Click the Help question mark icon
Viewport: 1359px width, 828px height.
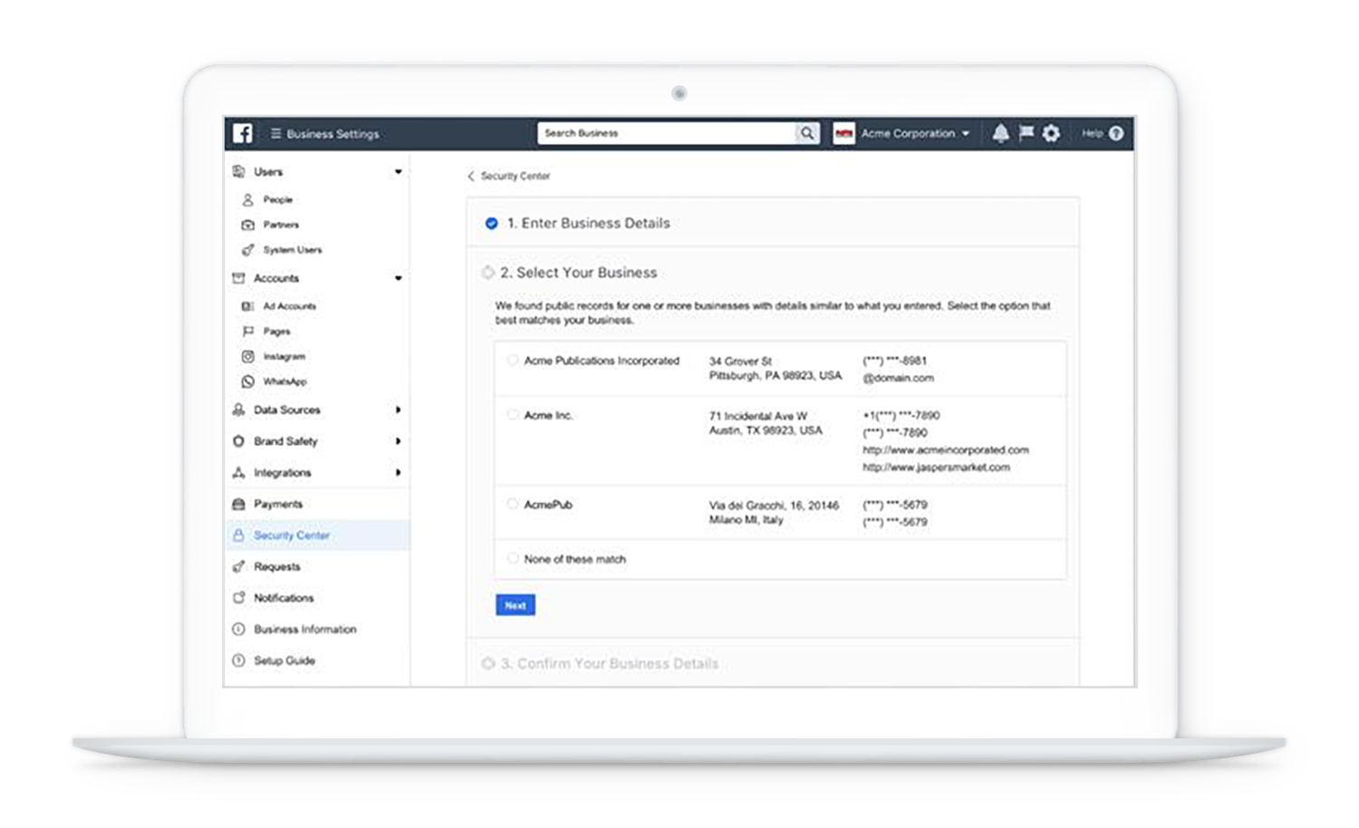click(x=1116, y=133)
